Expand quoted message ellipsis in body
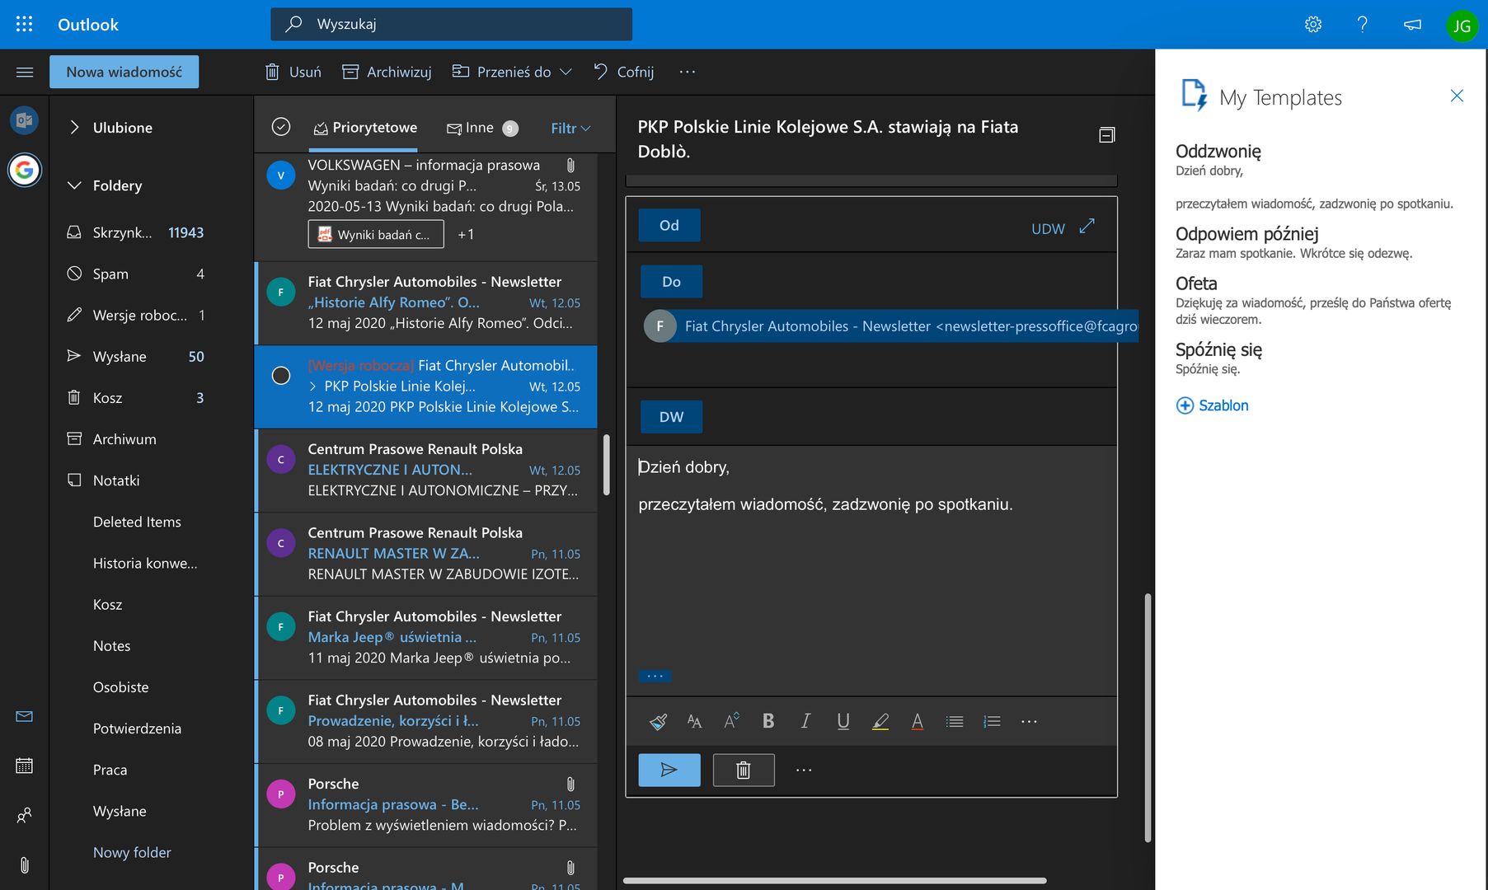Screen dimensions: 1488x890 (x=655, y=677)
